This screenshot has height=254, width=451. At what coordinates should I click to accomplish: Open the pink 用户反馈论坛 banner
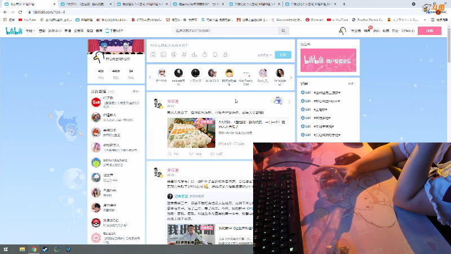(x=328, y=60)
